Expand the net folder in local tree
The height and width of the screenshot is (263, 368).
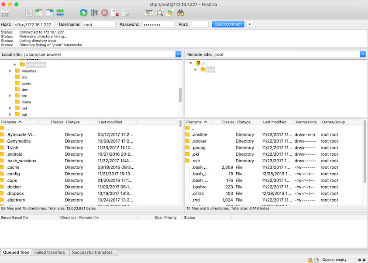[x=10, y=108]
